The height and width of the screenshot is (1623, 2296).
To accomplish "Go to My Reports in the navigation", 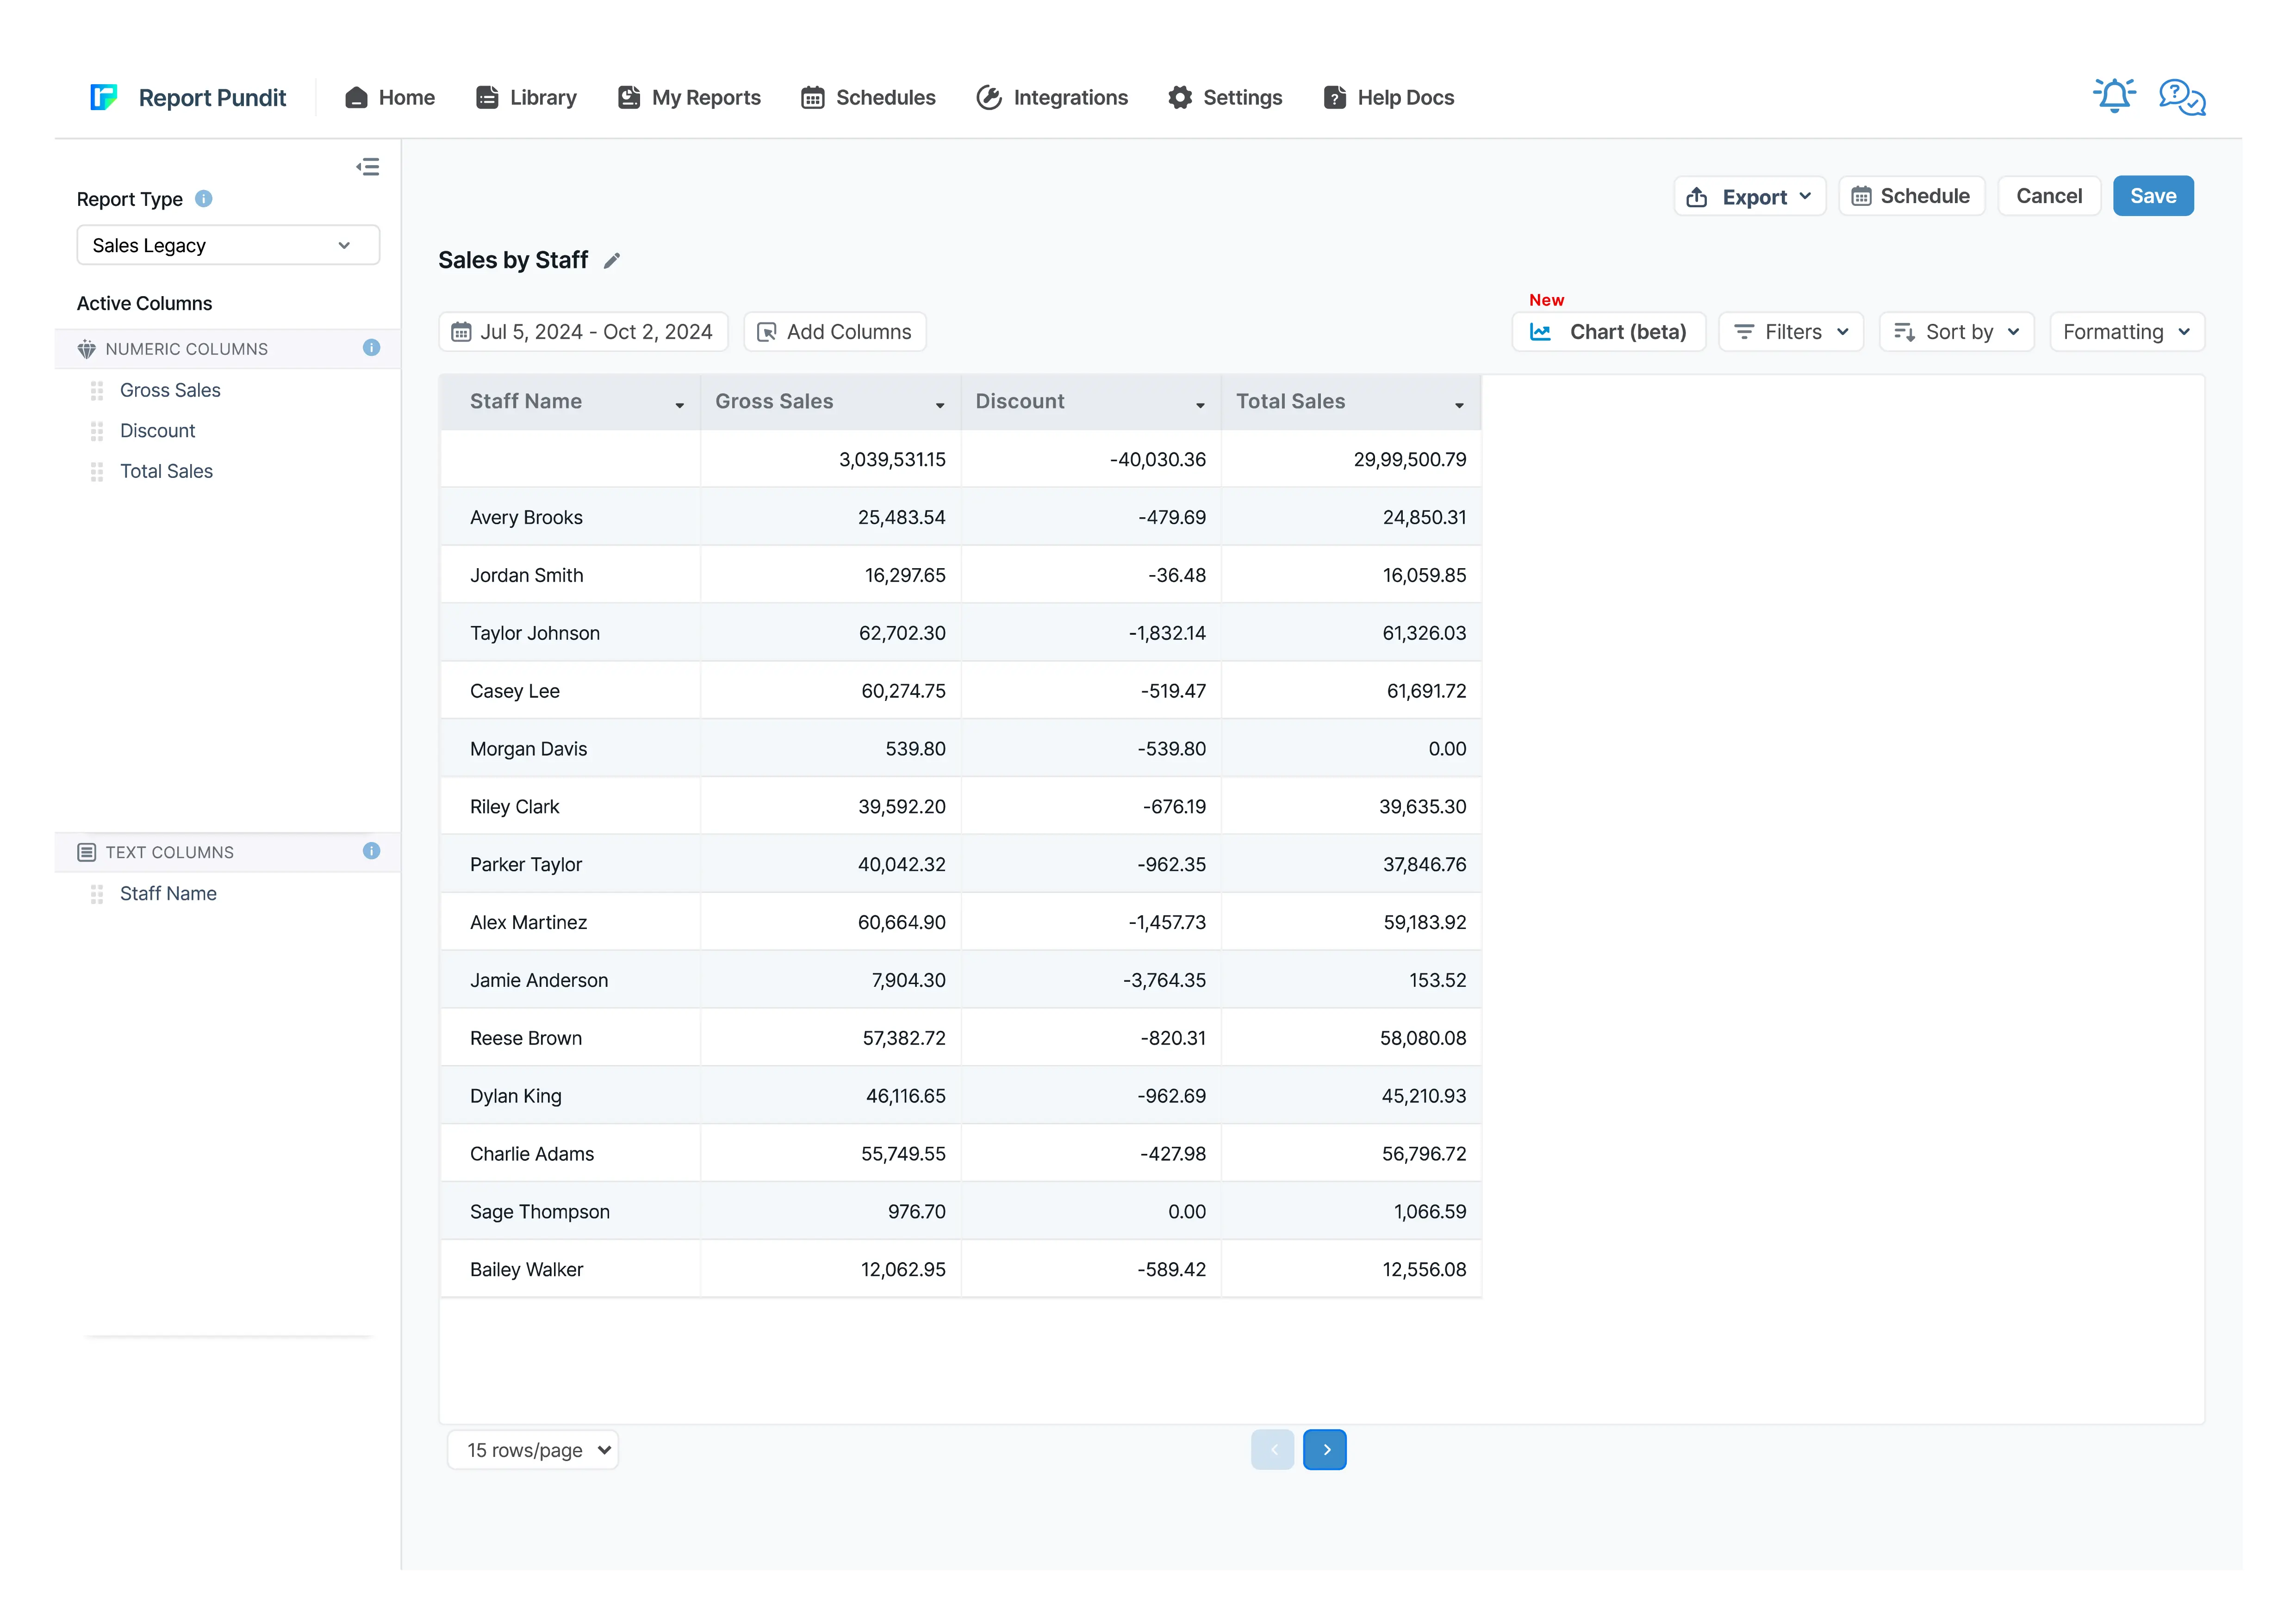I will pyautogui.click(x=689, y=98).
